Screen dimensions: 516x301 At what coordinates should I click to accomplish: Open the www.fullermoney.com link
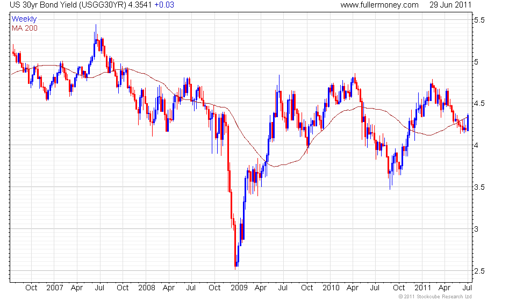click(x=379, y=5)
